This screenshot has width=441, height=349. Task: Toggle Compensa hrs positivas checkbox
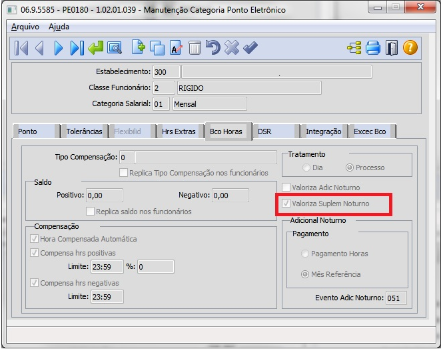[35, 253]
